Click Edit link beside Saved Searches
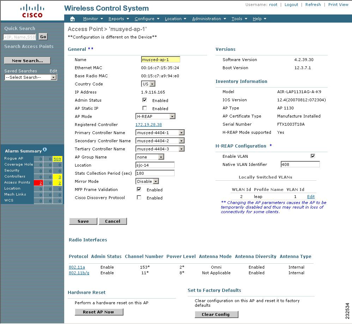 point(53,71)
